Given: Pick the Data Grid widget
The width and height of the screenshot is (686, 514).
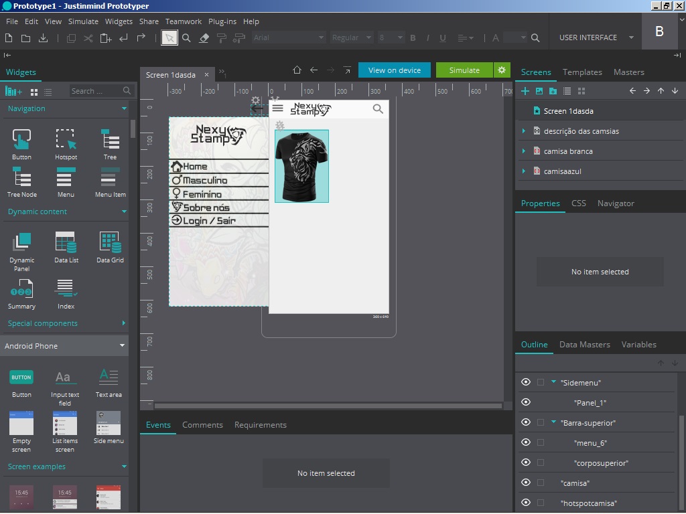Looking at the screenshot, I should click(x=110, y=246).
